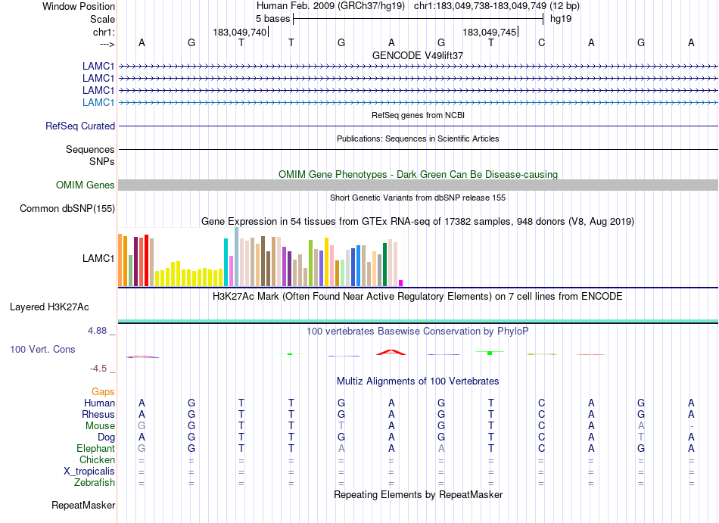Click coordinate marker 183,049,740

239,32
